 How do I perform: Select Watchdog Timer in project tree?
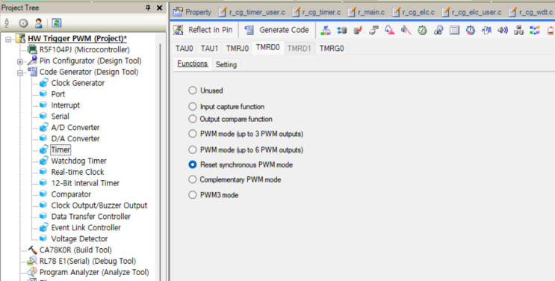point(78,161)
